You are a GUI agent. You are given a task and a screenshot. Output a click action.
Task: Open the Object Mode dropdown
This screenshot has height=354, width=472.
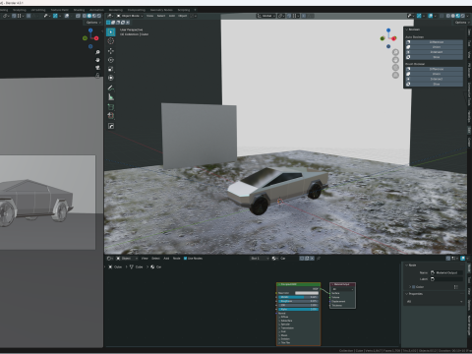point(130,16)
